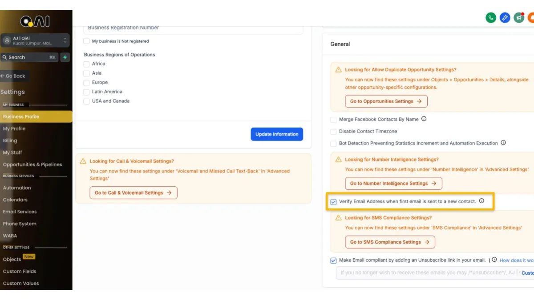534x300 pixels.
Task: Open Email Services in the sidebar
Action: [20, 212]
